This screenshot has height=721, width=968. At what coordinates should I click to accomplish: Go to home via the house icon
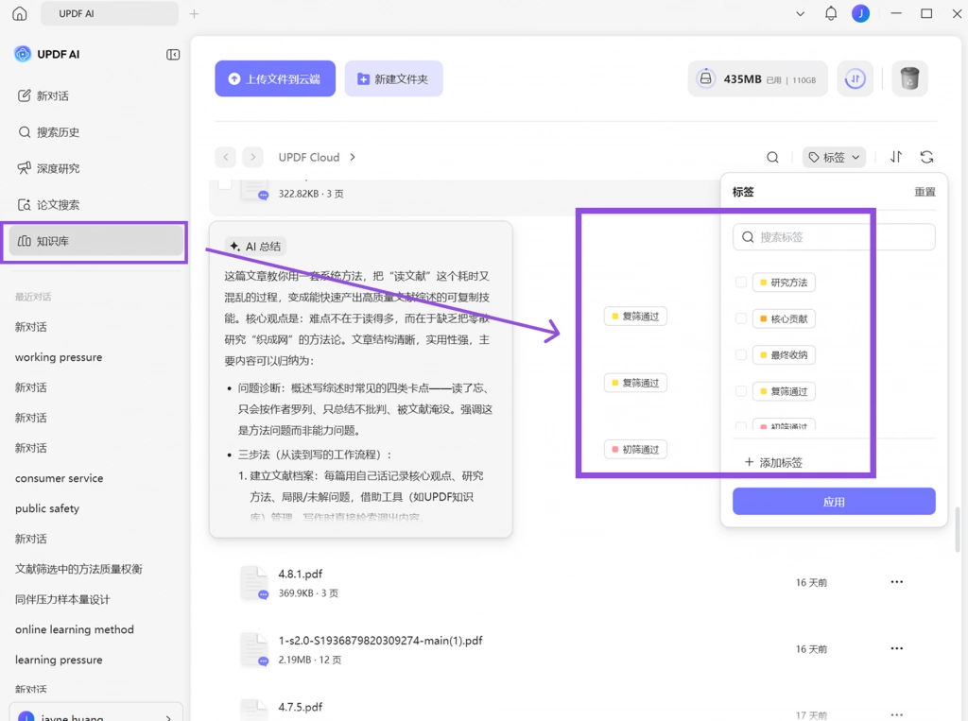(x=20, y=13)
